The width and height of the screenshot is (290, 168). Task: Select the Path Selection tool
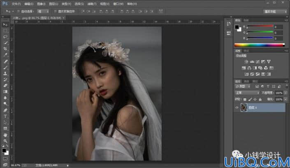[5, 122]
